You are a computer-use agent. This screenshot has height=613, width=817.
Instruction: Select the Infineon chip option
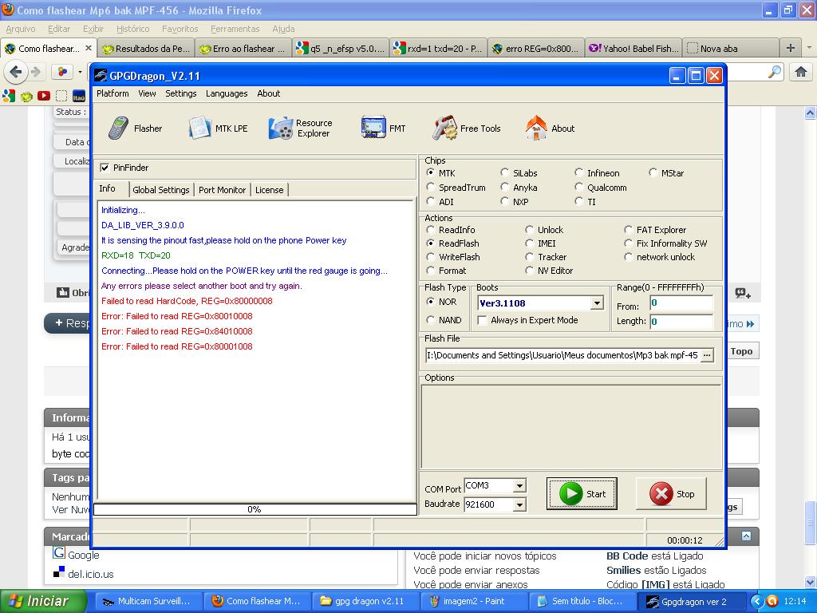(579, 172)
